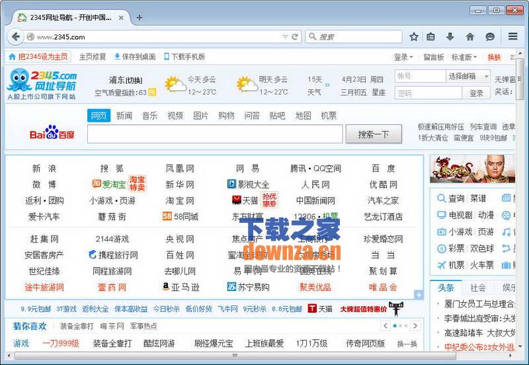Bookmark this page with the star icon

click(414, 37)
